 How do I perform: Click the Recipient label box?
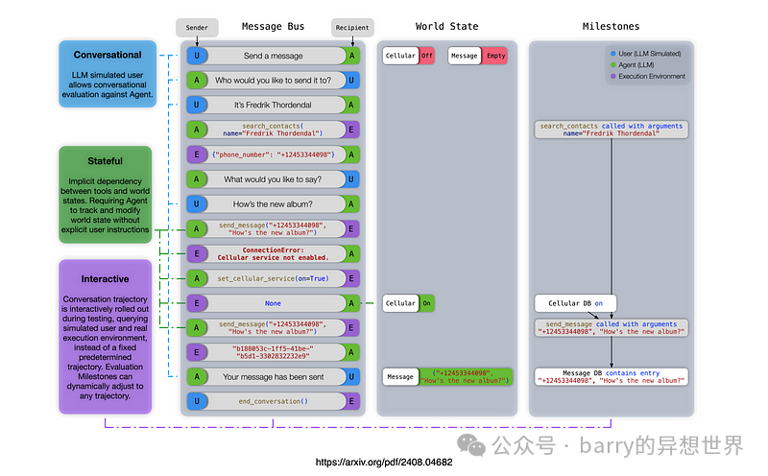pos(352,28)
